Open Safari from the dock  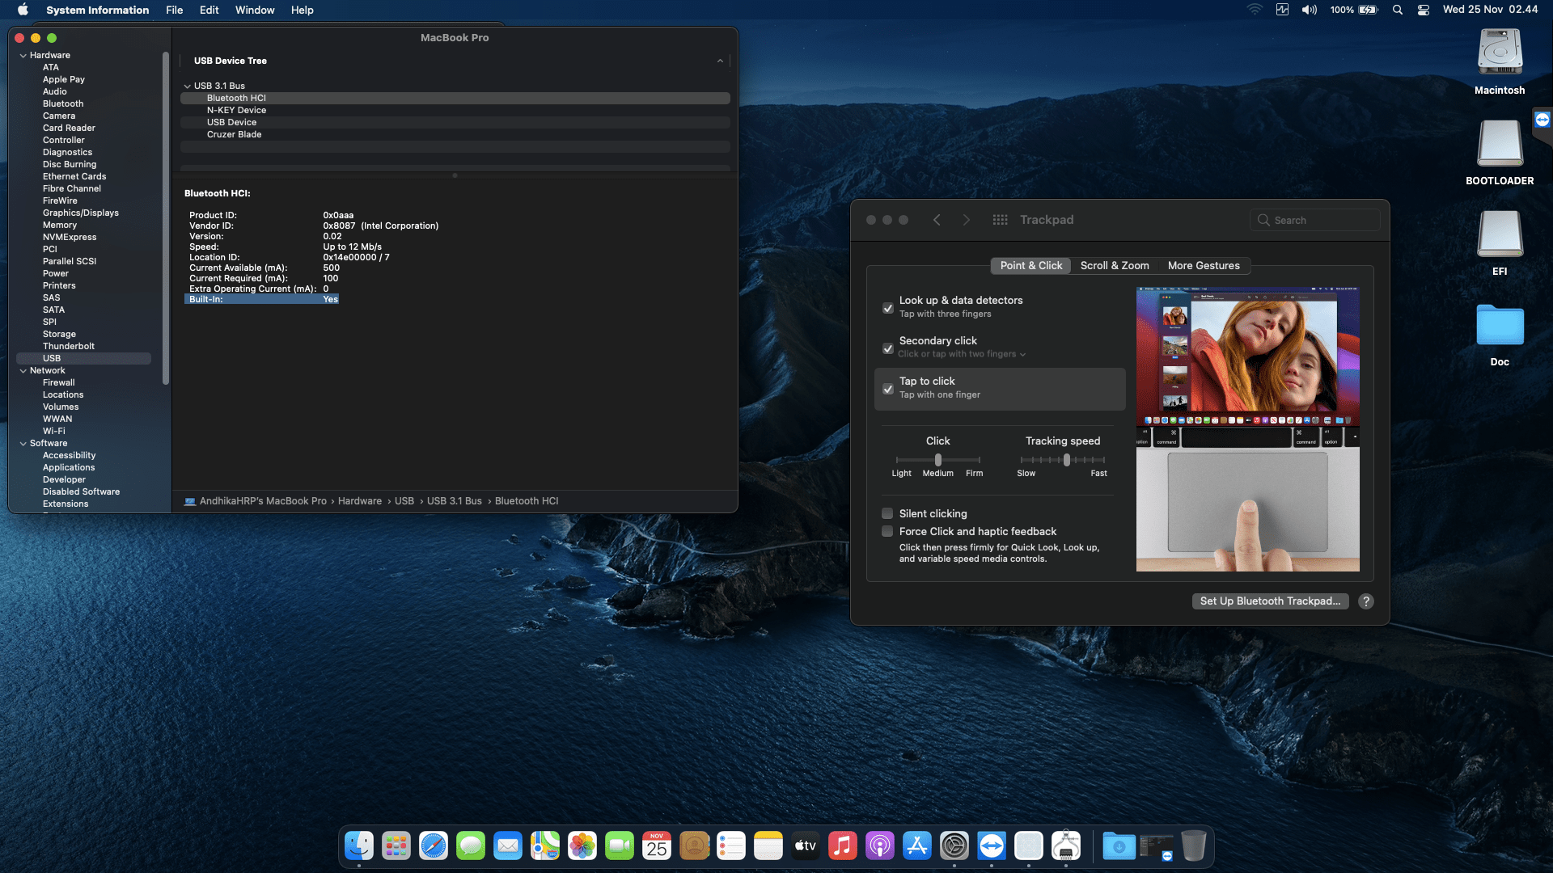434,846
